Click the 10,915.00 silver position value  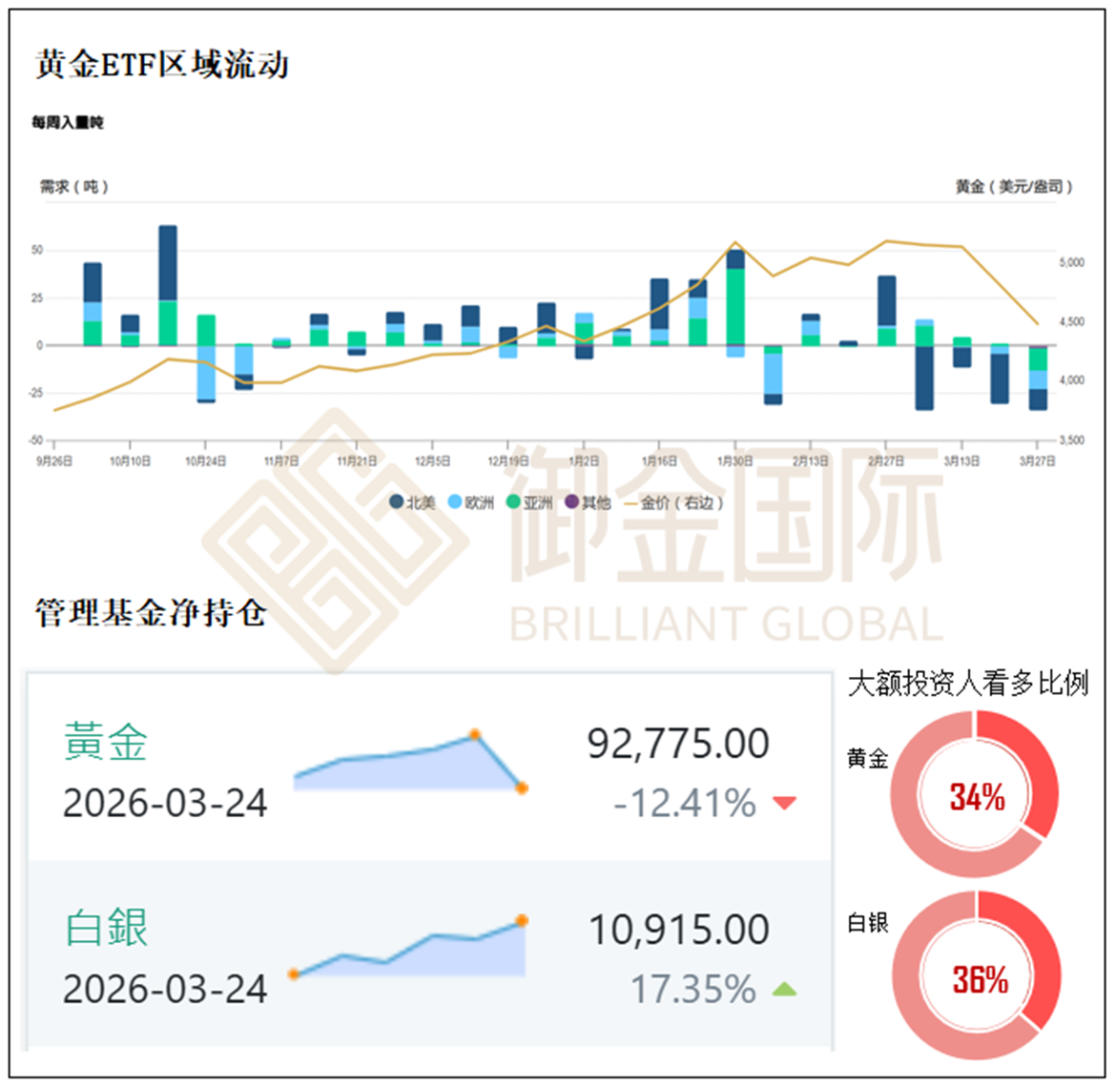[x=678, y=931]
